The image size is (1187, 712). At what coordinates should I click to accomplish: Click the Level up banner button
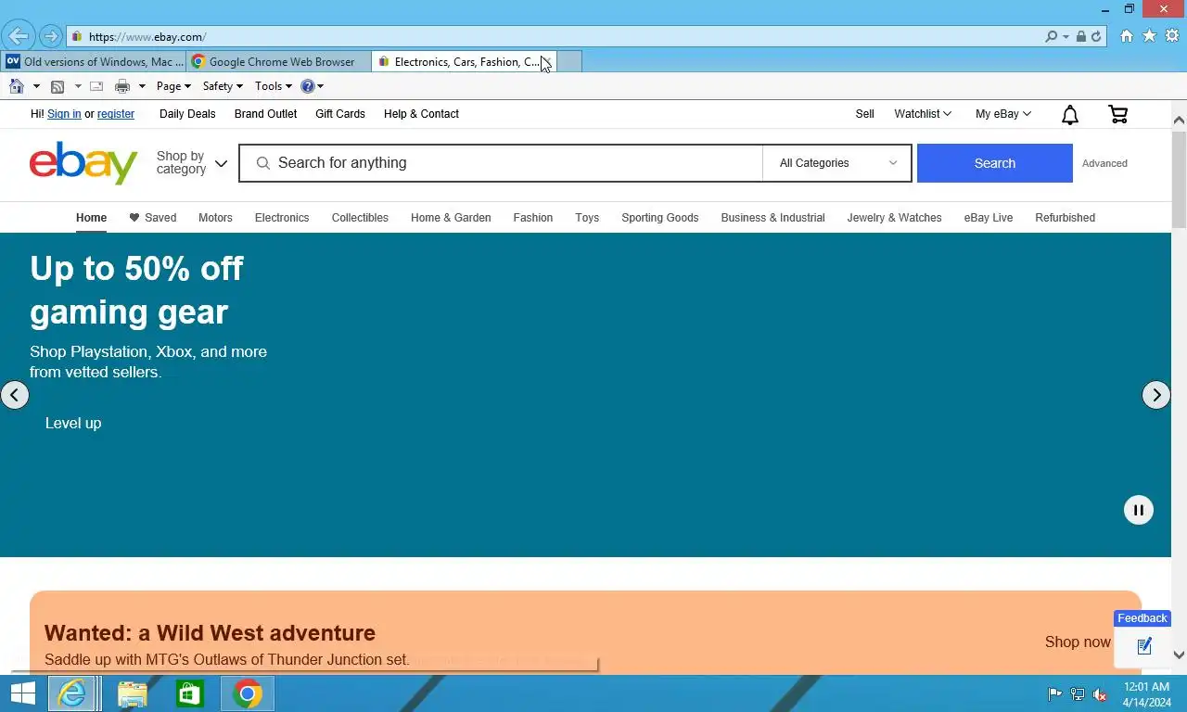(73, 423)
